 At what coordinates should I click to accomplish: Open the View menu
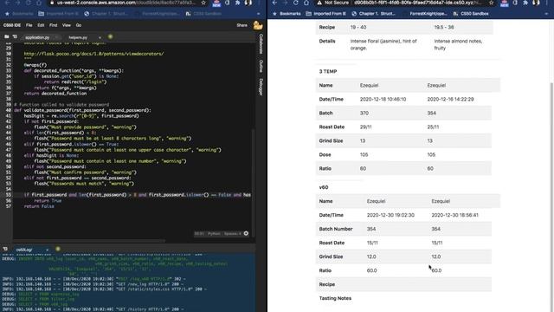[67, 25]
